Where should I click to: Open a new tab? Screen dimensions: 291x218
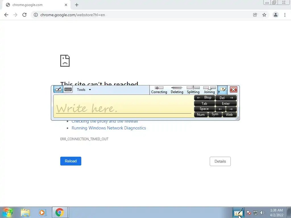(77, 5)
